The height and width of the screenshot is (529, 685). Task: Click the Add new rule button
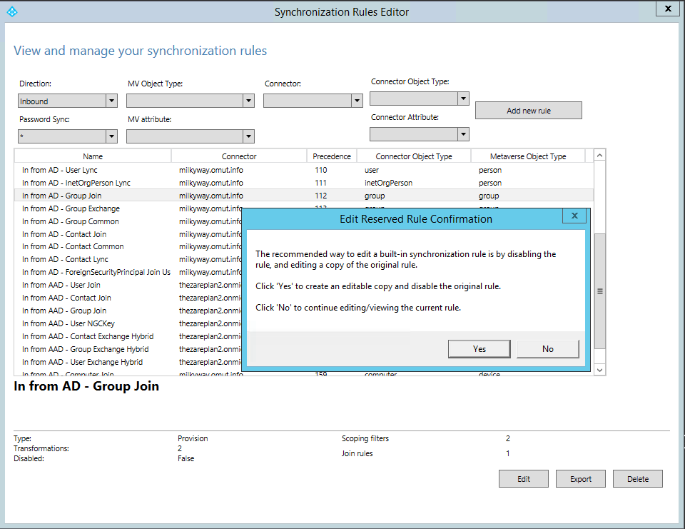529,111
